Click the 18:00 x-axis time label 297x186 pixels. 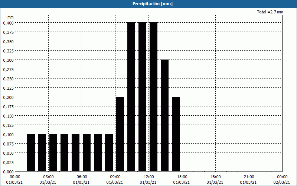pos(215,177)
